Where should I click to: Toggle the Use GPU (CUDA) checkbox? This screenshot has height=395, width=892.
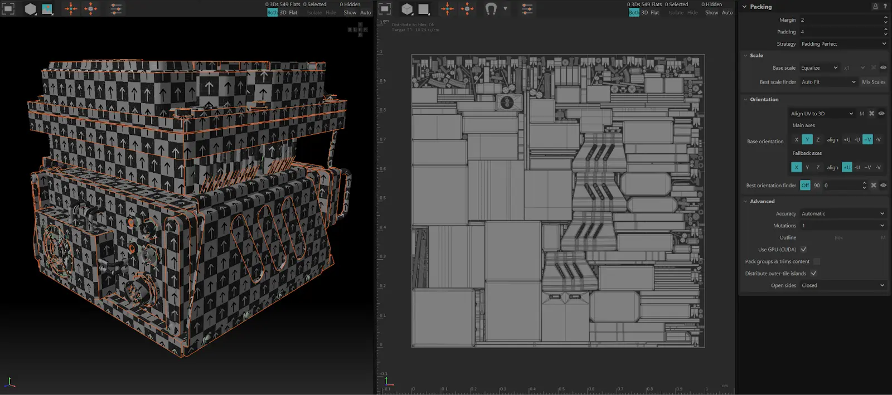(x=803, y=250)
